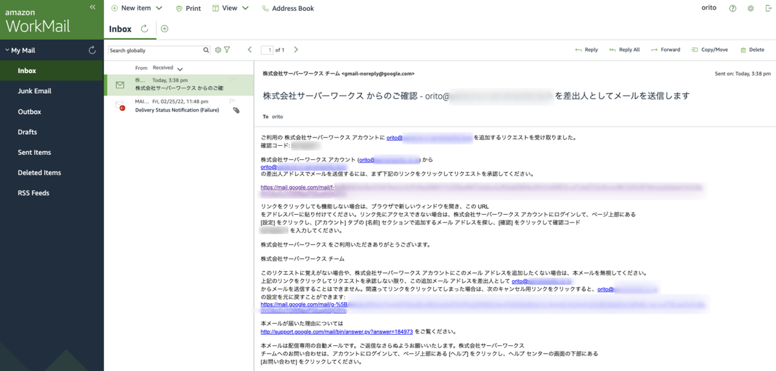The image size is (776, 371).
Task: Run search with the magnifier icon
Action: [206, 50]
